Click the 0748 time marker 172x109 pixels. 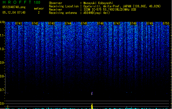pyautogui.click(x=133, y=23)
